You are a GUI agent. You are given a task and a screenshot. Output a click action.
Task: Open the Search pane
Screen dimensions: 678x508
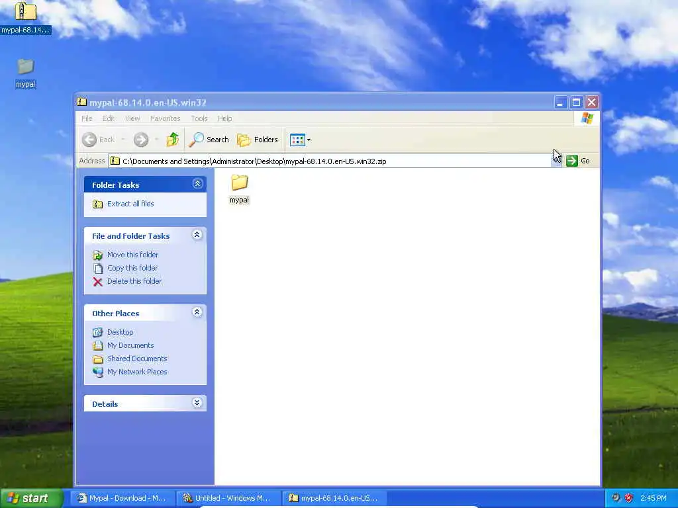click(209, 140)
